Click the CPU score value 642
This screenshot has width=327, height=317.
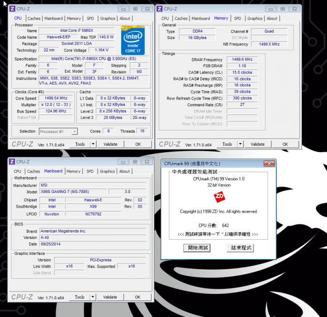coord(225,225)
